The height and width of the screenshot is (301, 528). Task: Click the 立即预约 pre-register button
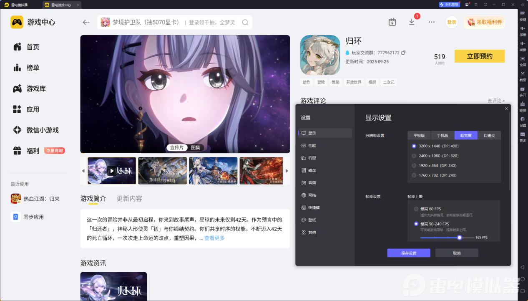click(x=480, y=56)
